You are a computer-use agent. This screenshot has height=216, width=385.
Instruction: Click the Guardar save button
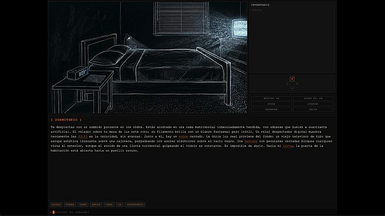[313, 104]
